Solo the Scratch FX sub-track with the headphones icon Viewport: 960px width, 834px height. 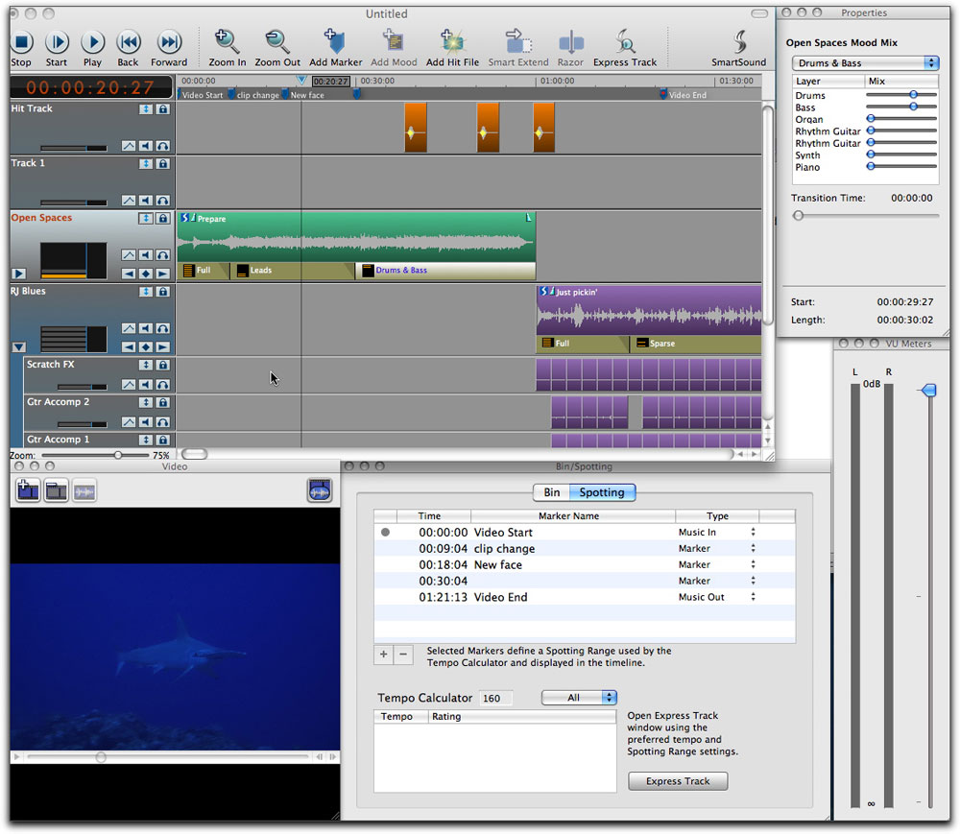(x=163, y=385)
